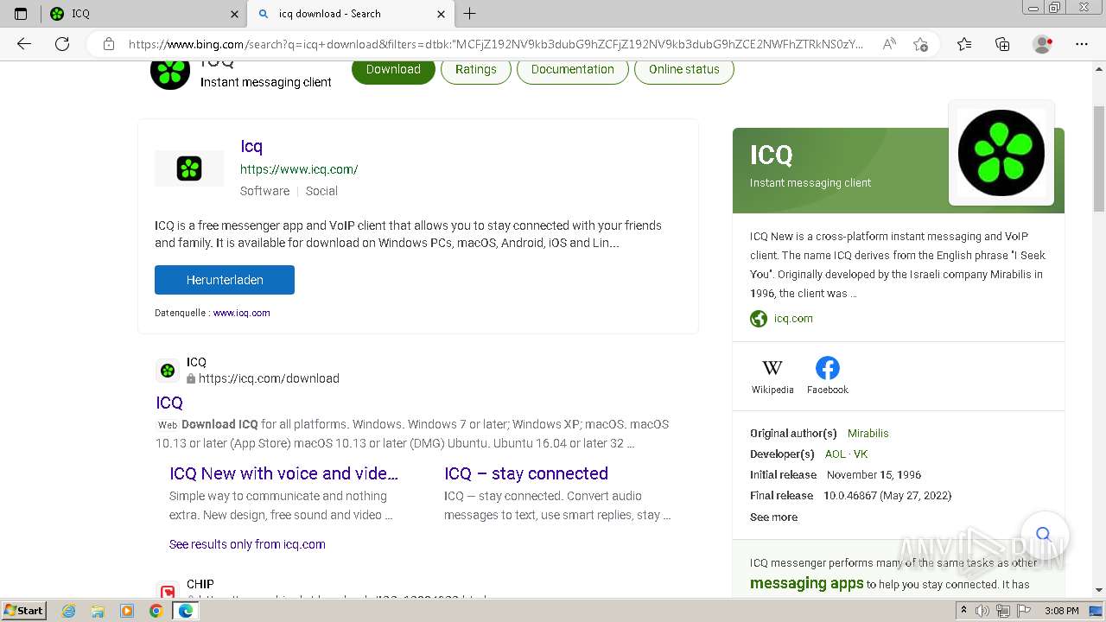Open the ICQ download result heading

tap(169, 403)
